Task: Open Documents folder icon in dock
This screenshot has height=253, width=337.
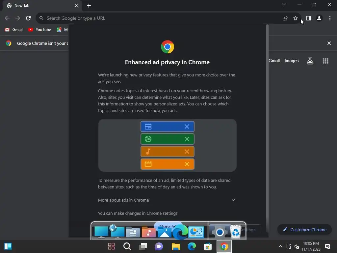Action: pos(133,232)
